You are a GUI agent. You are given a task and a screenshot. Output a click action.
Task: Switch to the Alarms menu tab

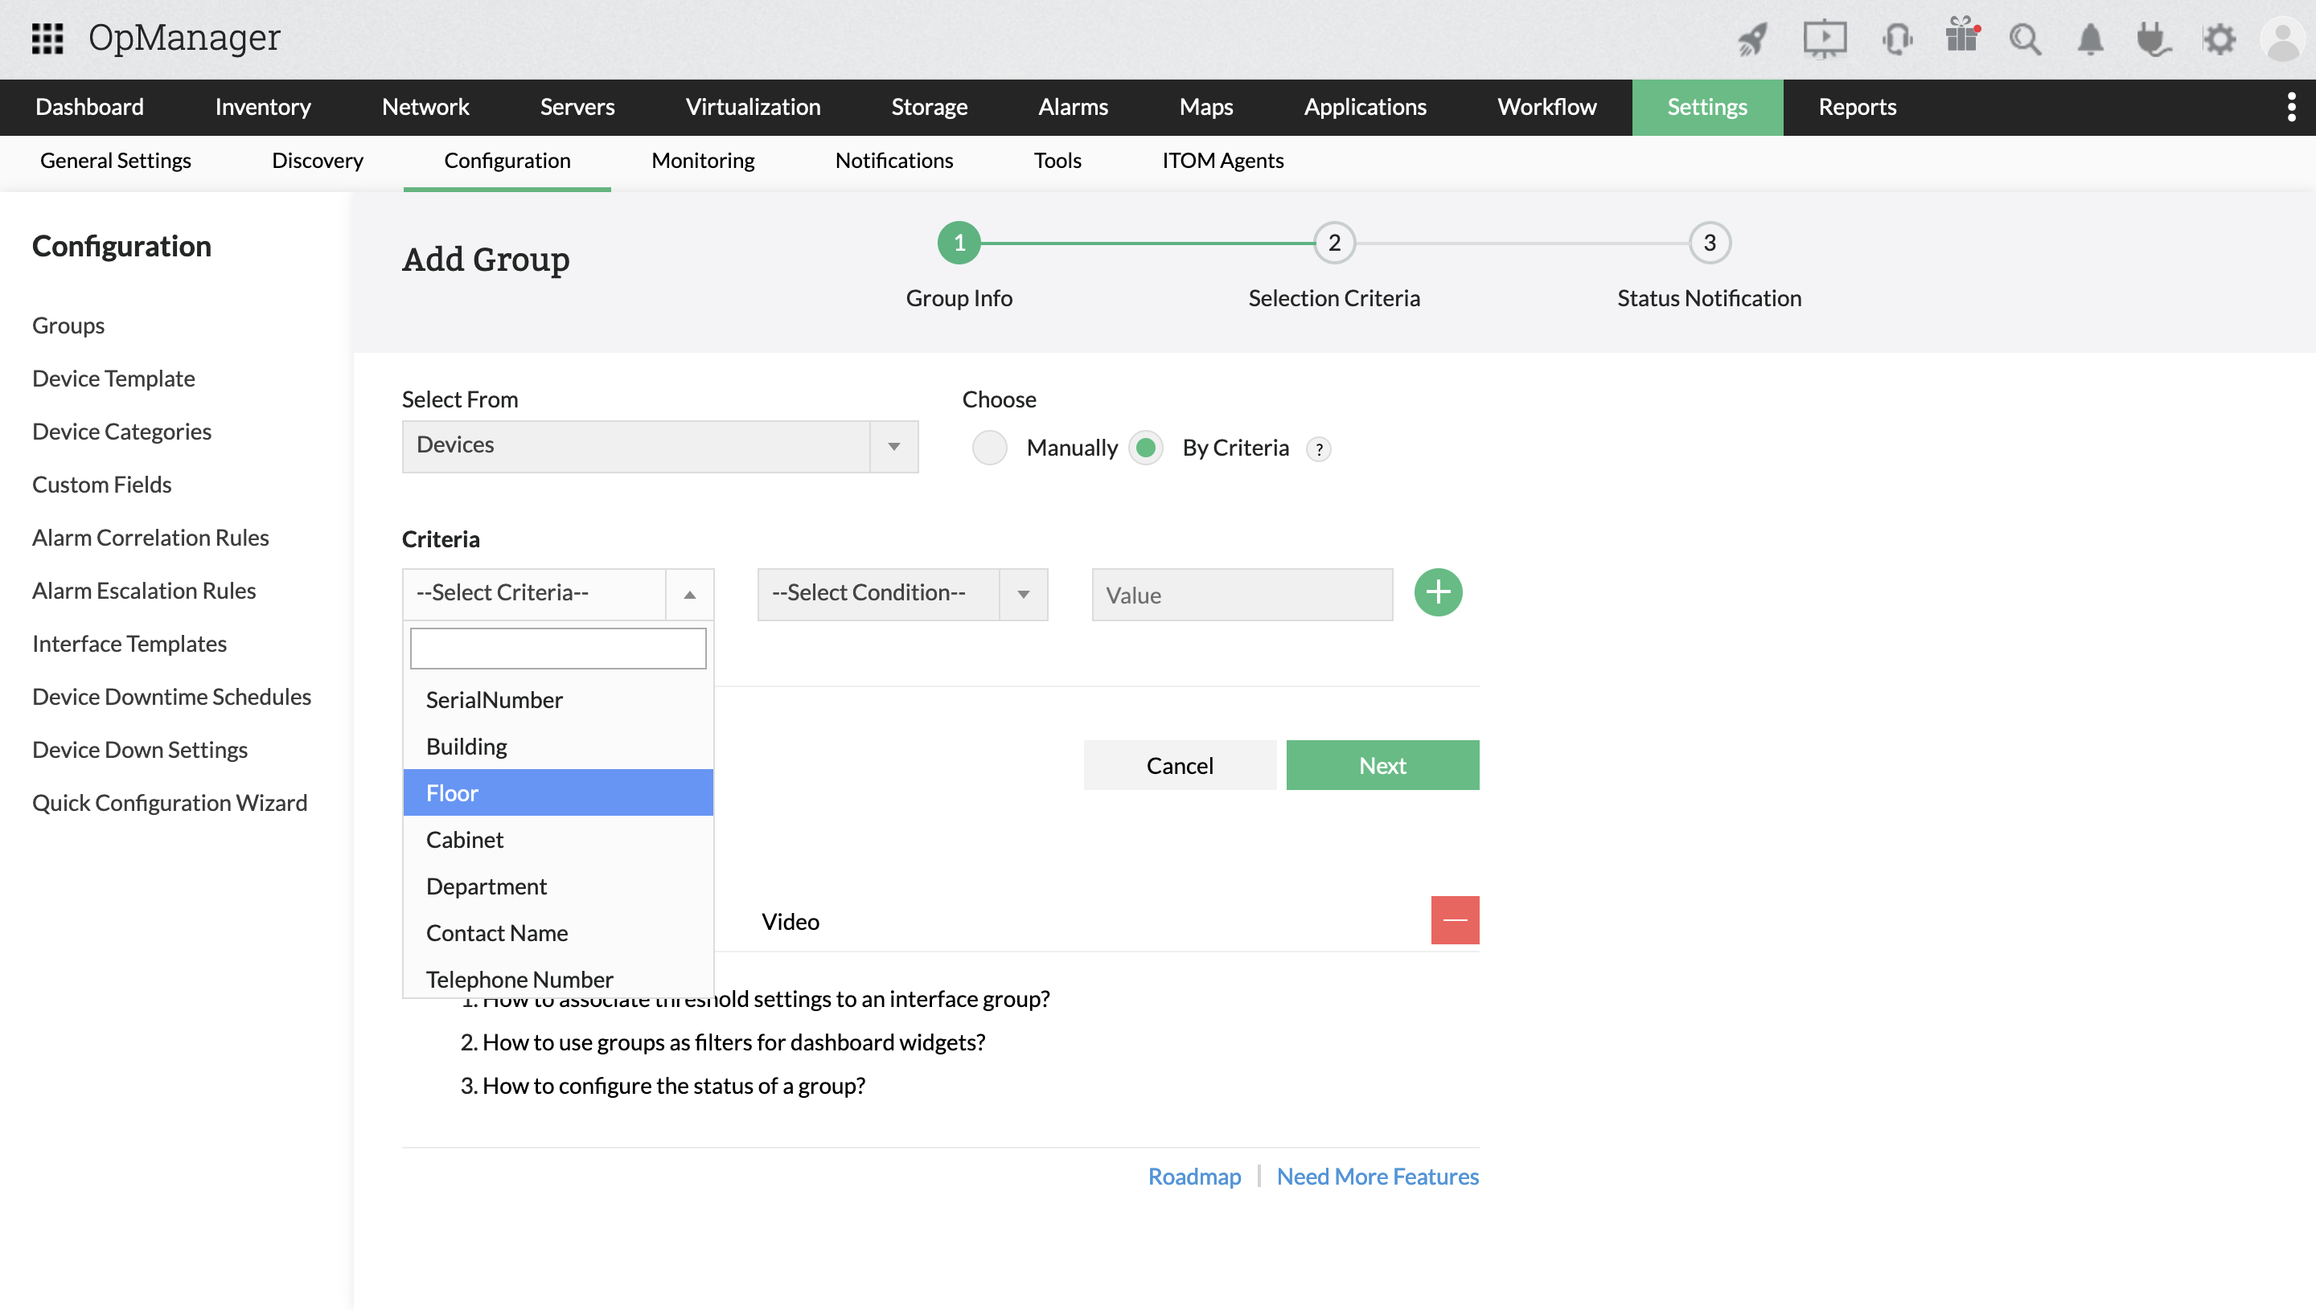[1073, 107]
